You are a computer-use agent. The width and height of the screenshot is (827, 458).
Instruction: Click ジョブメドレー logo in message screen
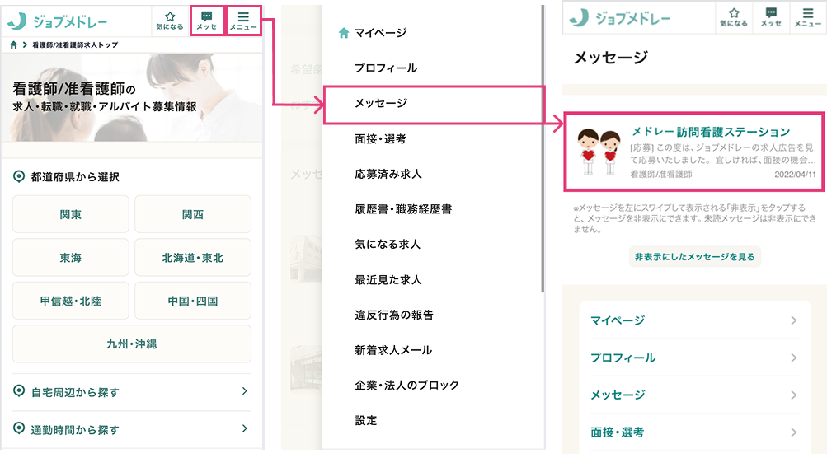(x=620, y=18)
